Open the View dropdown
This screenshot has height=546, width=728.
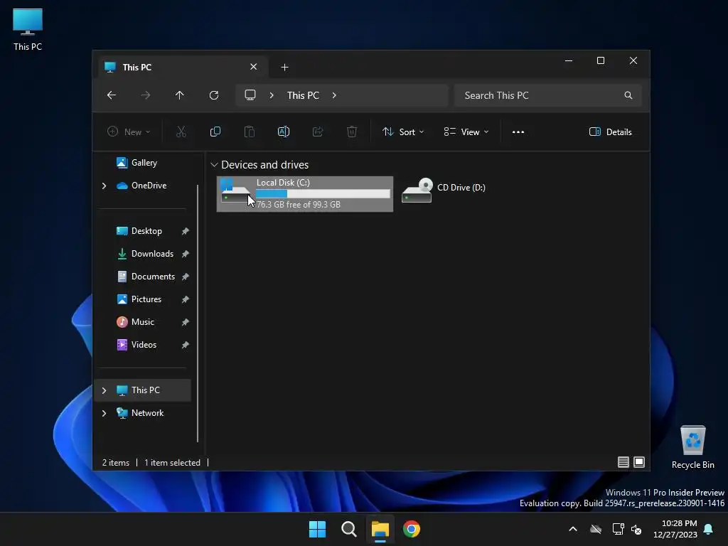(x=466, y=132)
